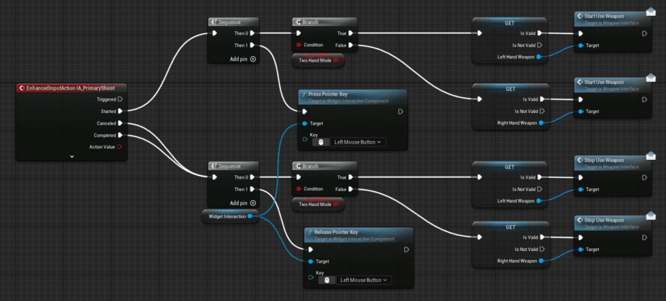
Task: Click False pin on Branch leading to Start Use Weapon
Action: pyautogui.click(x=351, y=45)
